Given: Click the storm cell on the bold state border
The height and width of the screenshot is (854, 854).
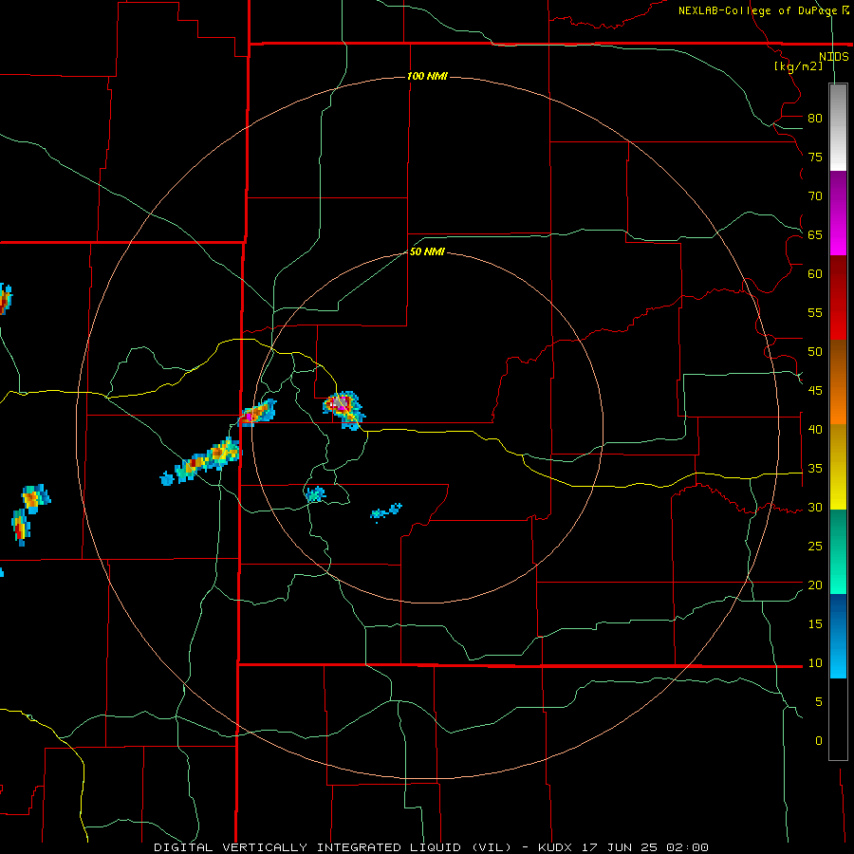Looking at the screenshot, I should pyautogui.click(x=257, y=413).
